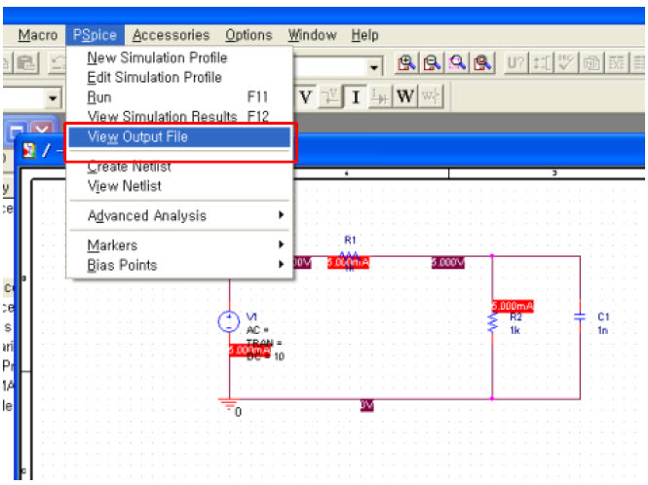648x485 pixels.
Task: Click the Zoom In magnifier icon
Action: pyautogui.click(x=406, y=63)
